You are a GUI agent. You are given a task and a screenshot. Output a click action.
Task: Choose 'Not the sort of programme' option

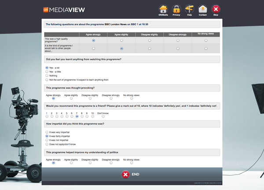click(47, 80)
